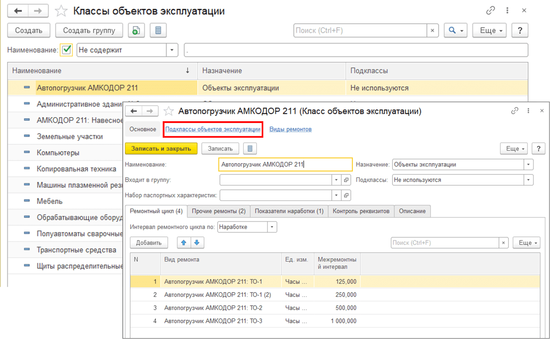
Task: Star the Автопогрузчик АМКОДОР 211 form as favorite
Action: 169,111
